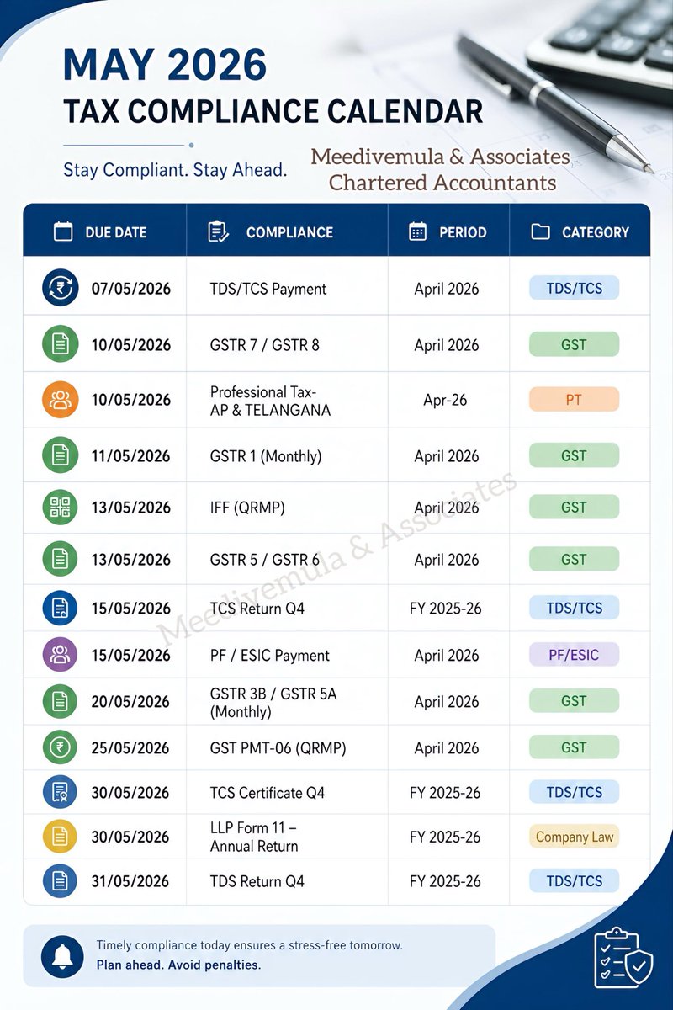The image size is (673, 1010).
Task: Click the QR code icon for IFF (QRMP)
Action: click(60, 508)
